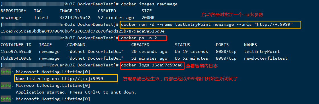Click the red annotation next to docker logs

pyautogui.click(x=202, y=66)
